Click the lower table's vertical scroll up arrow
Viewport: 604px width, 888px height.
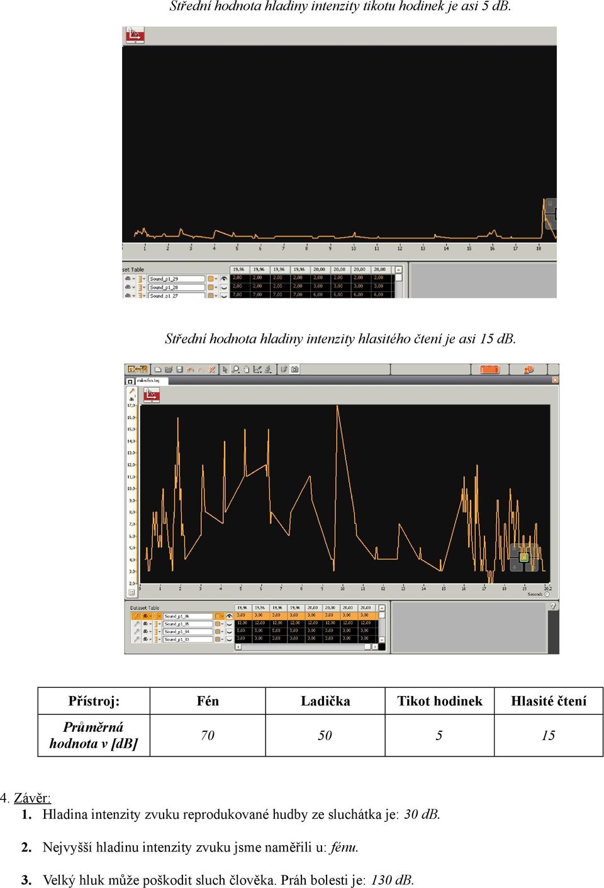pos(382,608)
